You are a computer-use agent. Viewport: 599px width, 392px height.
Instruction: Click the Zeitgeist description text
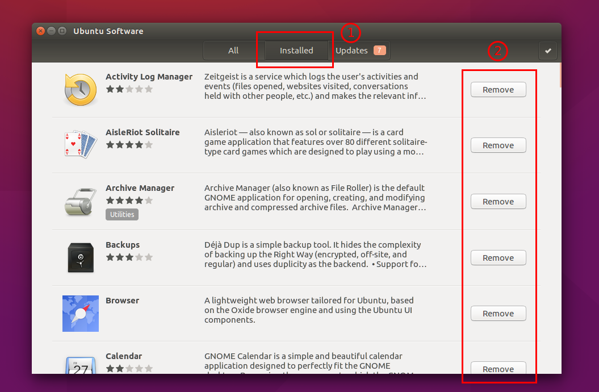tap(315, 86)
